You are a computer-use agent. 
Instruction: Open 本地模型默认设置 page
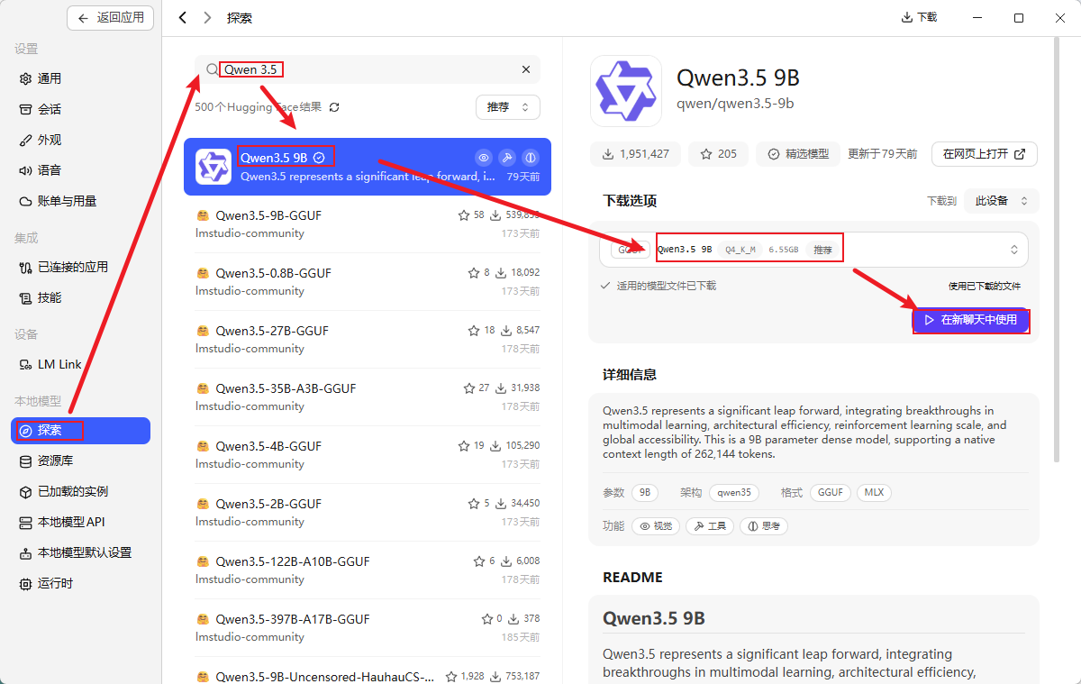coord(81,552)
